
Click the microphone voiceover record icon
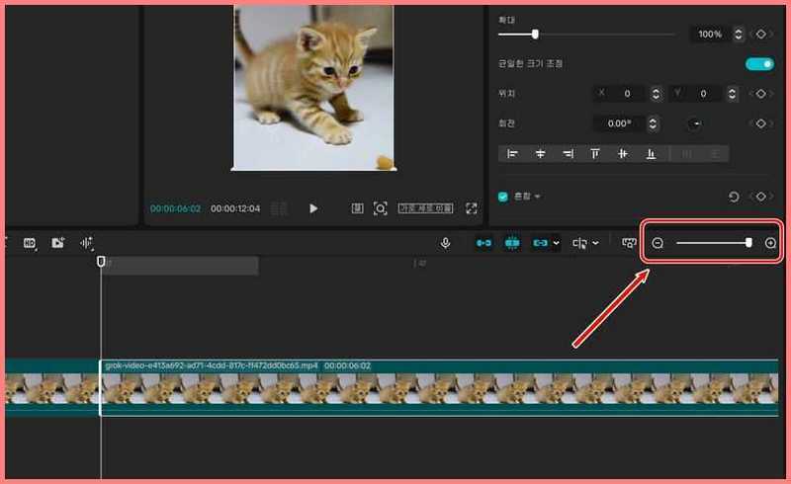pos(446,243)
